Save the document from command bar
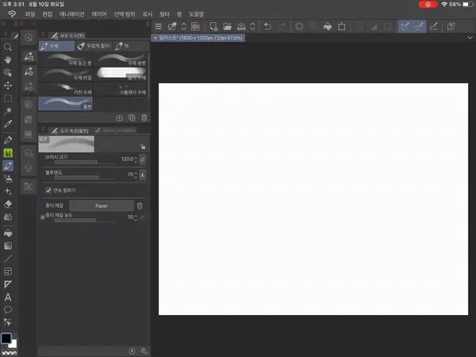This screenshot has height=357, width=476. 241,26
